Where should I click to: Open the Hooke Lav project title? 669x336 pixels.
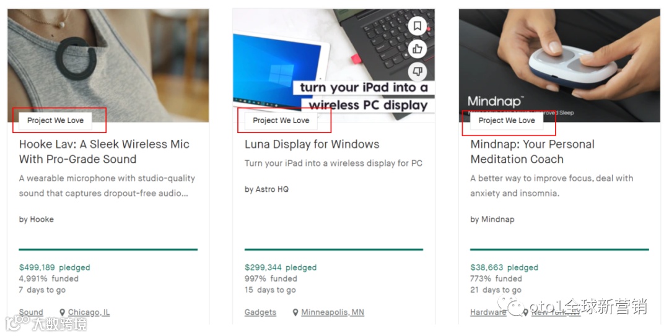(x=104, y=152)
